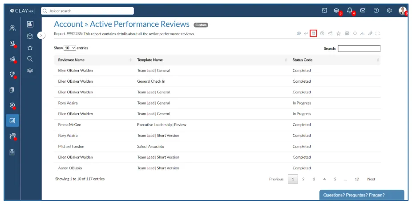Refresh the report with circular icon
This screenshot has width=412, height=204.
[x=355, y=33]
